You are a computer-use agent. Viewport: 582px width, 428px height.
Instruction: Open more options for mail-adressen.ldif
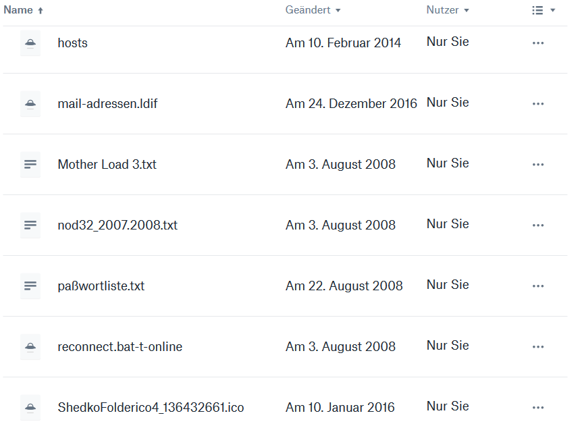click(x=538, y=104)
